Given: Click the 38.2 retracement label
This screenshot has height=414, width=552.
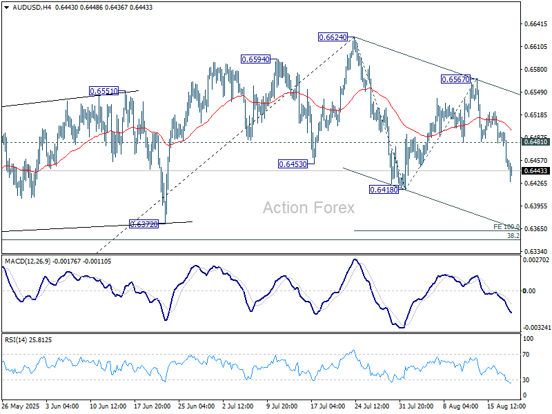Looking at the screenshot, I should point(513,236).
